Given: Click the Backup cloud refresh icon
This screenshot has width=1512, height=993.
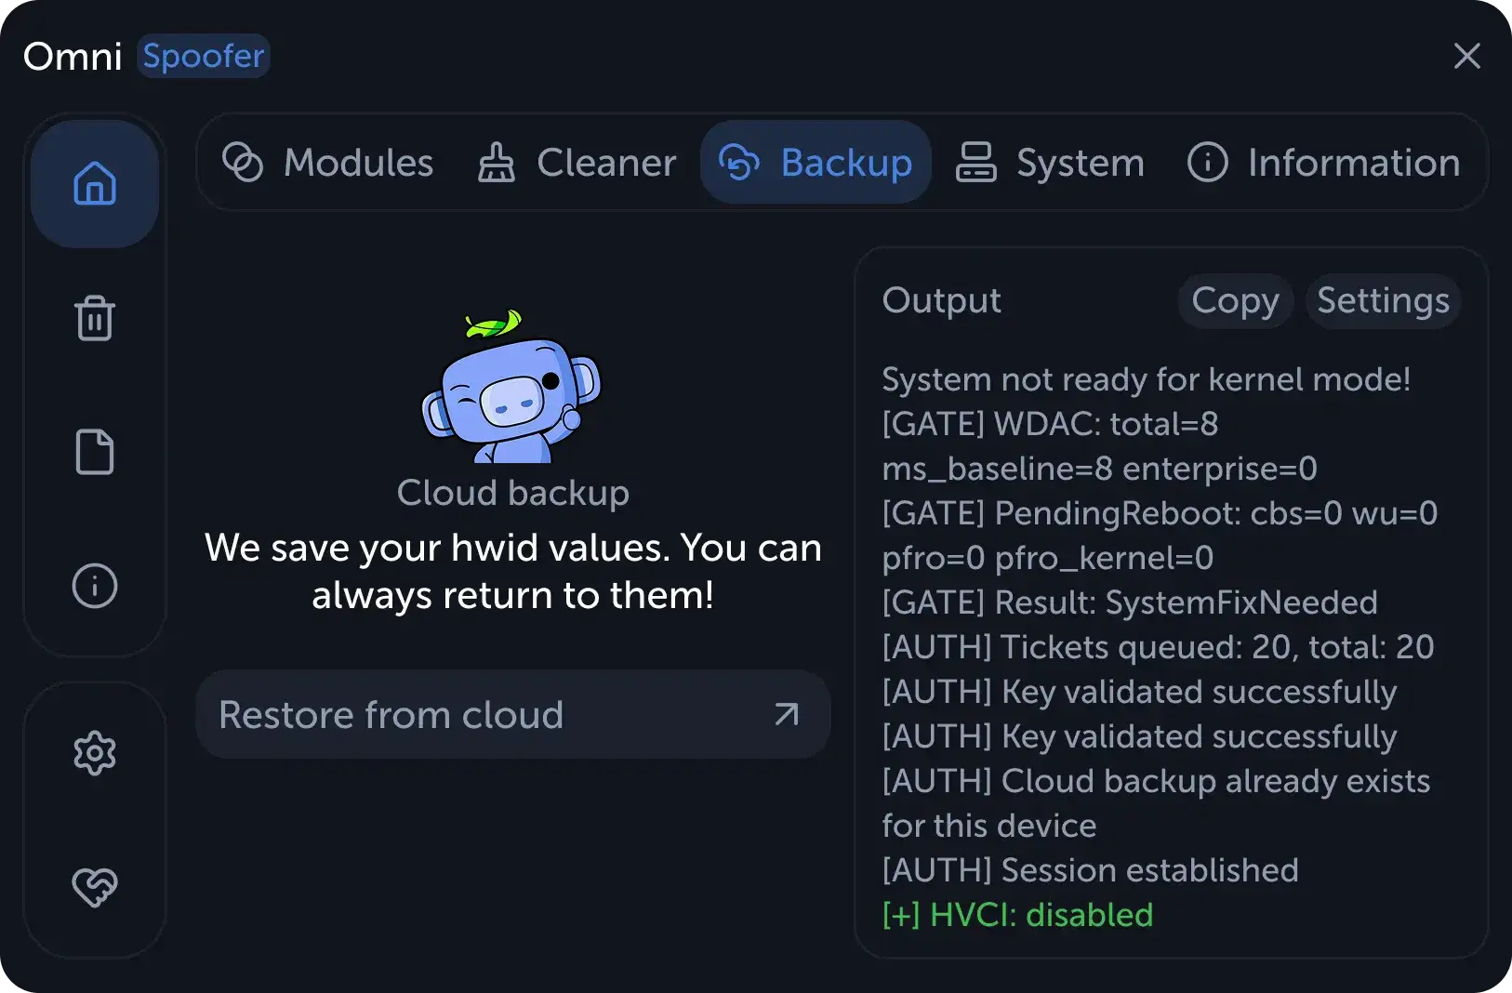Looking at the screenshot, I should tap(739, 162).
